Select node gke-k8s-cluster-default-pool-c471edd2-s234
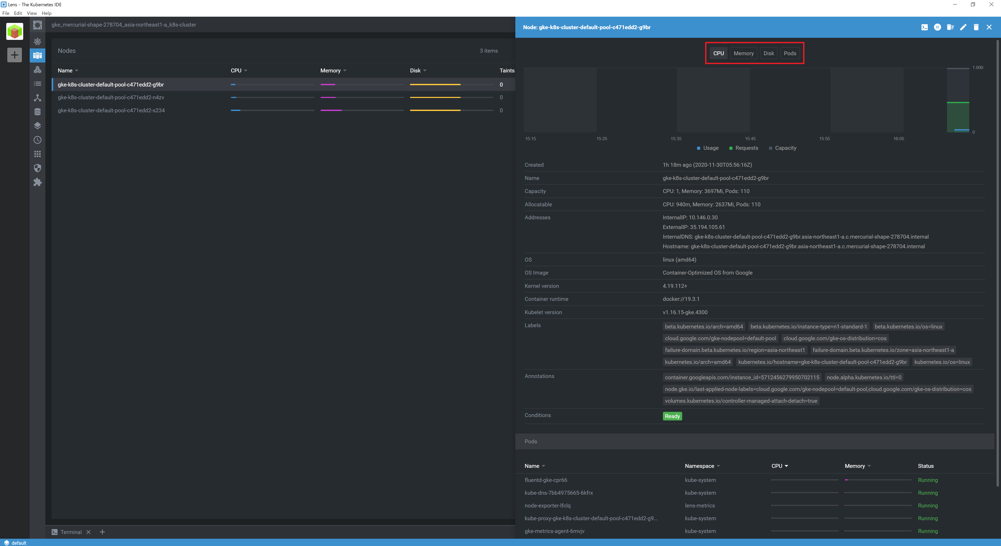This screenshot has height=546, width=1001. [111, 110]
